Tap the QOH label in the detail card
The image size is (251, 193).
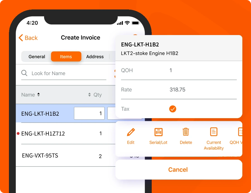(127, 70)
